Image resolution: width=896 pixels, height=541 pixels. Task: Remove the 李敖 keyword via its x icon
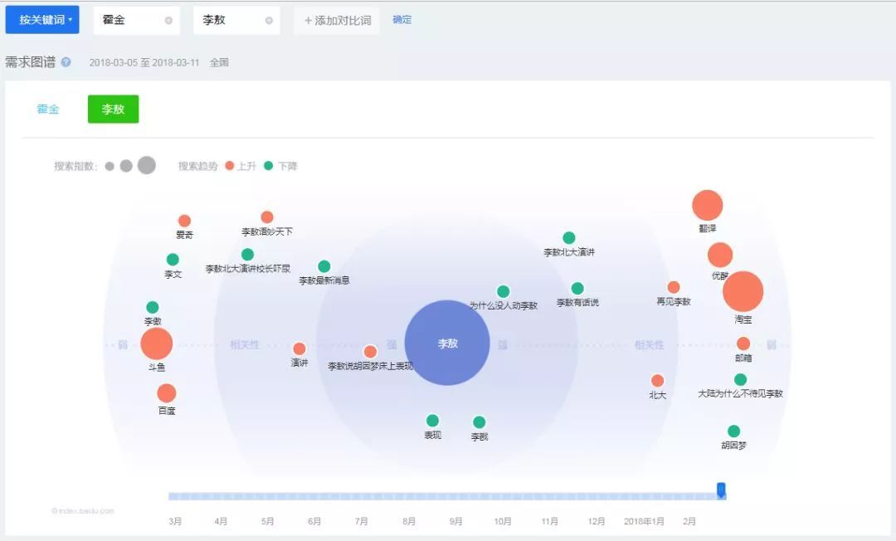click(x=269, y=21)
